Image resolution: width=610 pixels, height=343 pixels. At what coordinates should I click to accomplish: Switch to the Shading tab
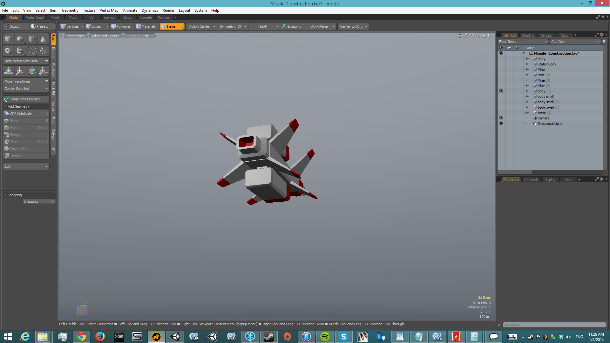coord(528,35)
